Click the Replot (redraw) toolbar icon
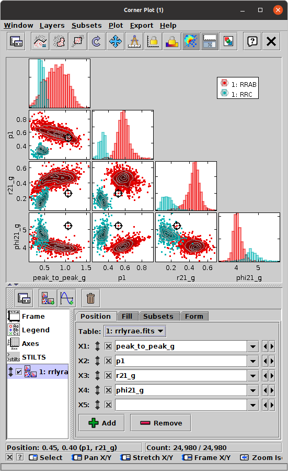288x471 pixels. [x=97, y=41]
